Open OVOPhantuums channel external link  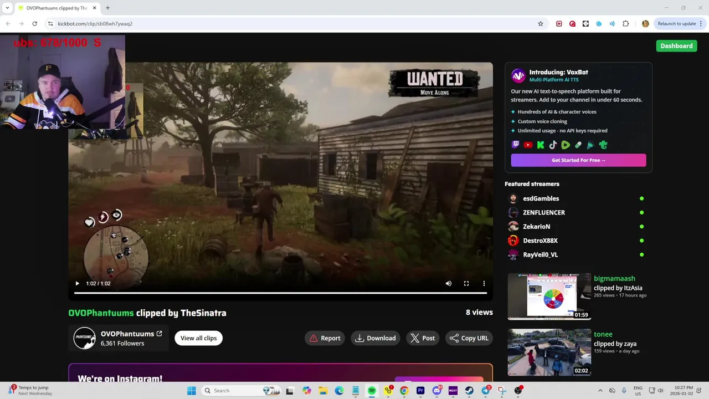[x=160, y=334]
